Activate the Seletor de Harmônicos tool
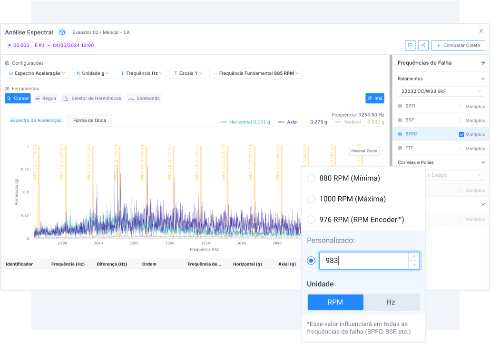This screenshot has height=343, width=490. pyautogui.click(x=91, y=98)
